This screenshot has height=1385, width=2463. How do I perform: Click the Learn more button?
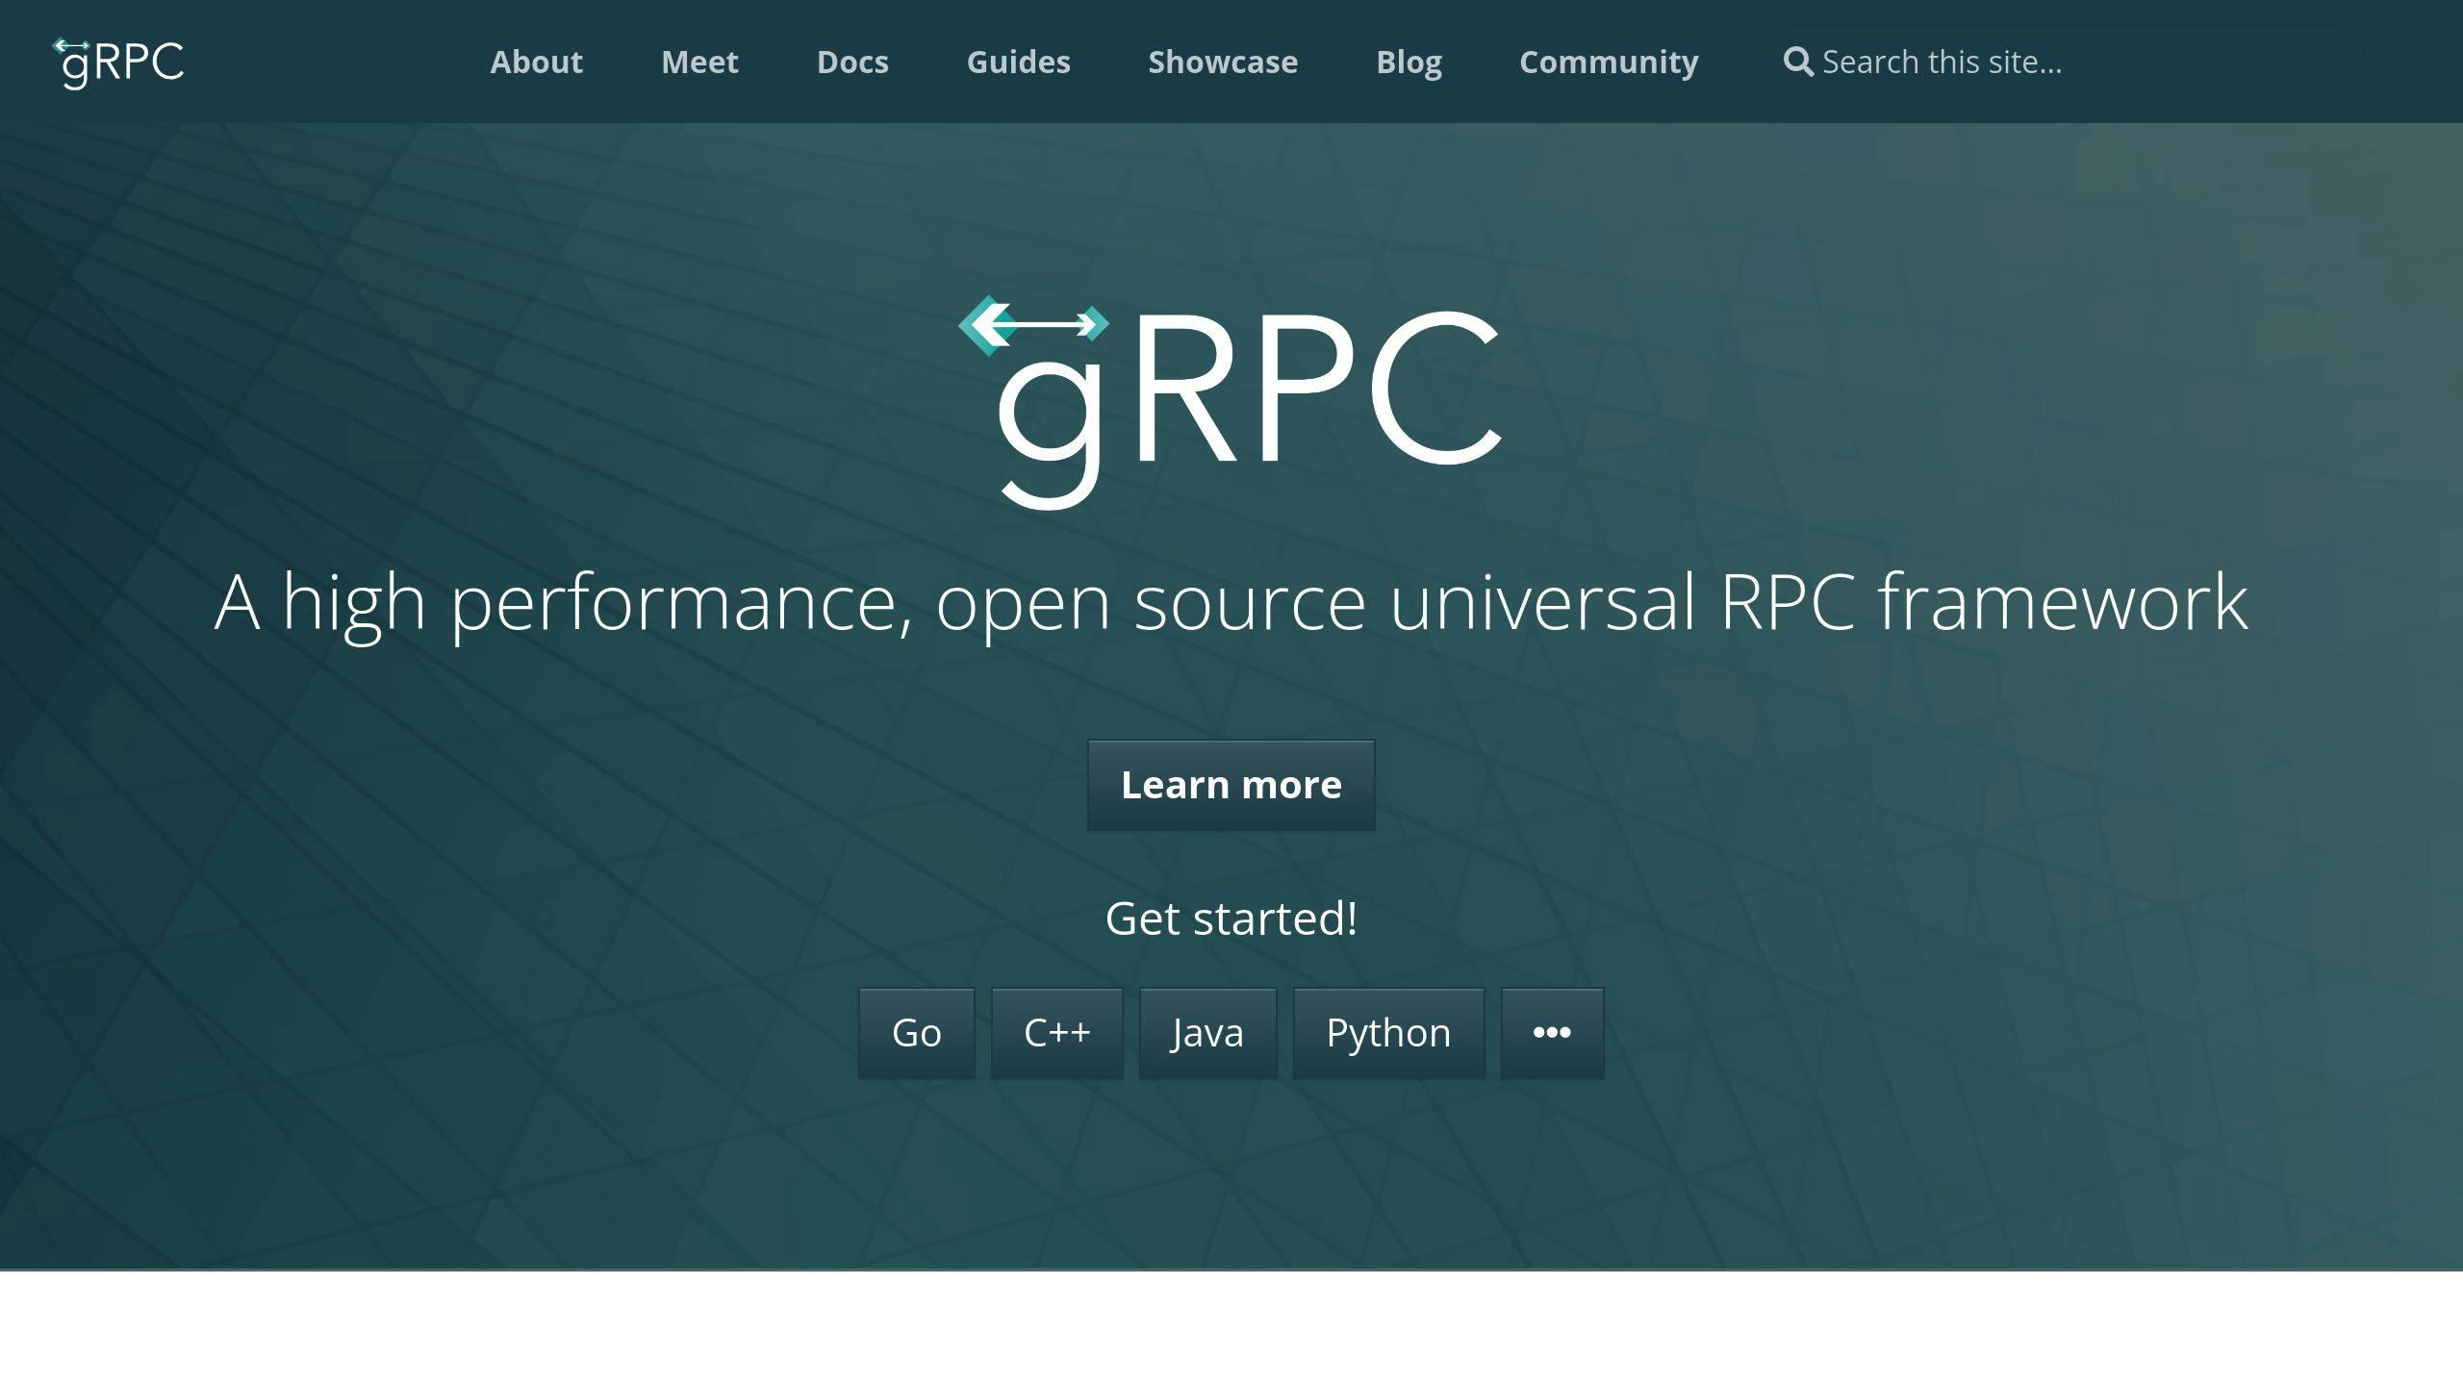pos(1231,785)
